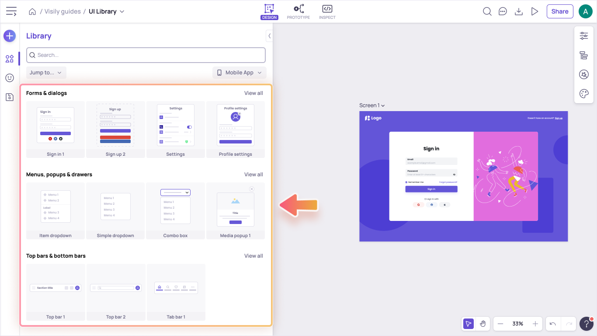Decrease zoom with the minus control
Image resolution: width=597 pixels, height=336 pixels.
pyautogui.click(x=500, y=324)
